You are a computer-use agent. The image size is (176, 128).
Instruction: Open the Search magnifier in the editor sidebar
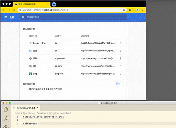click(x=6, y=118)
